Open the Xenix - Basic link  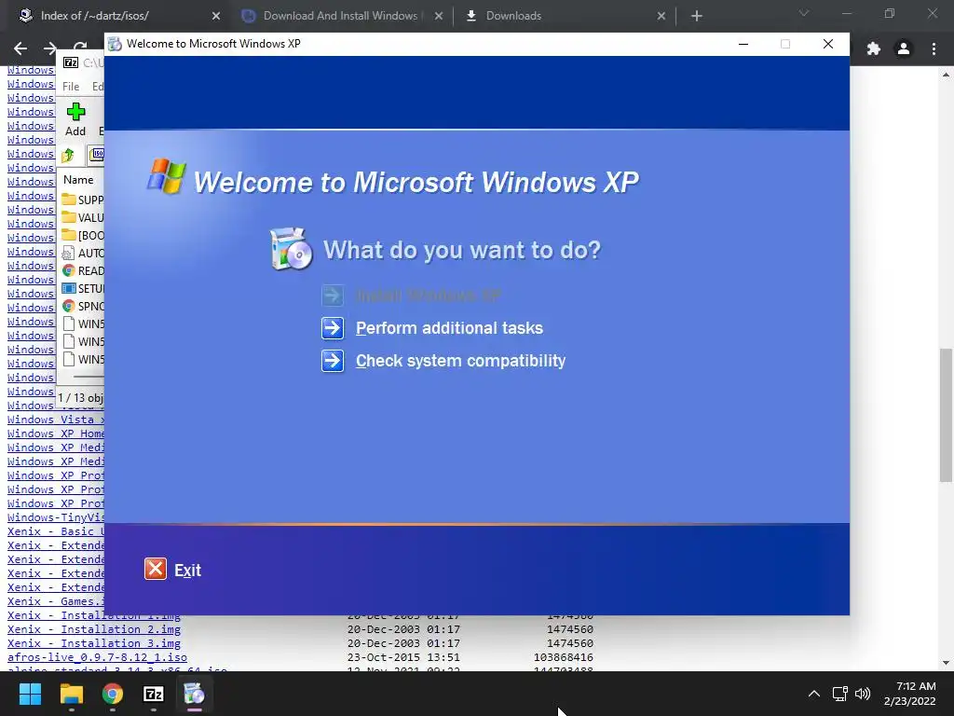tap(55, 531)
